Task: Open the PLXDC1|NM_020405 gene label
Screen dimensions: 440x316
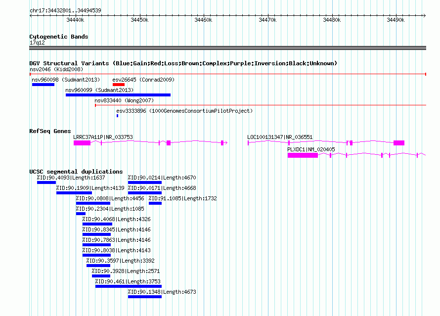Action: pos(311,149)
